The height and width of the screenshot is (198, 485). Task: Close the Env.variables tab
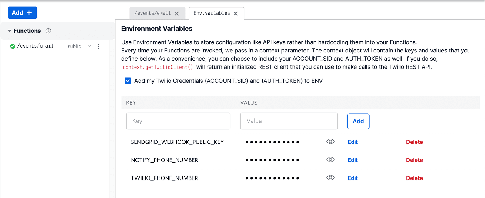click(x=236, y=13)
